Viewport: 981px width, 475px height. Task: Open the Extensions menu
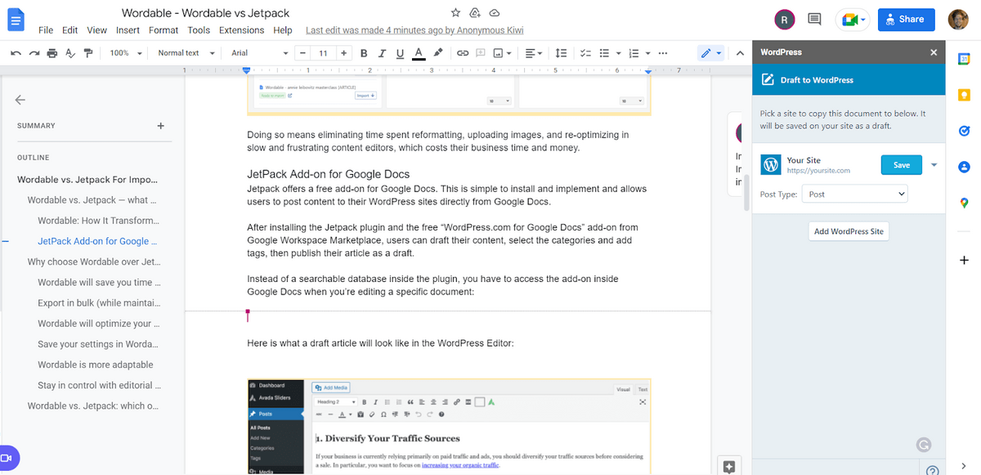coord(241,29)
